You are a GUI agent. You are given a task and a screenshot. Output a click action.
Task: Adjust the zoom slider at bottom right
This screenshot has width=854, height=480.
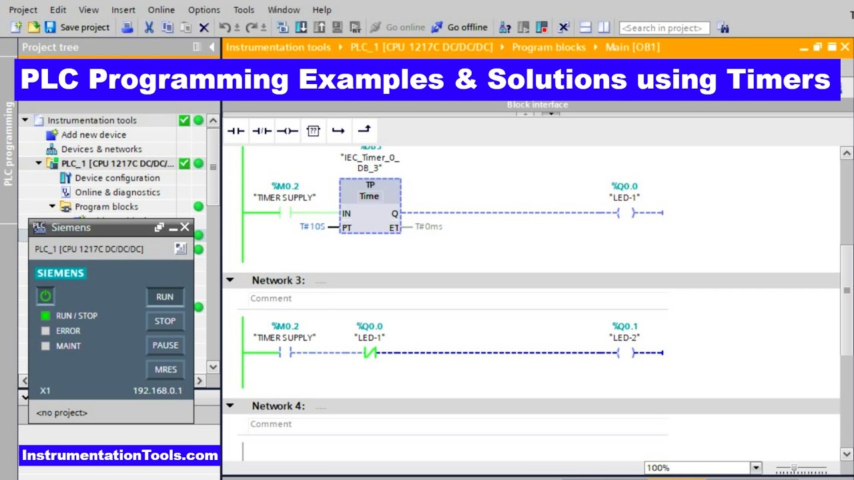(794, 469)
